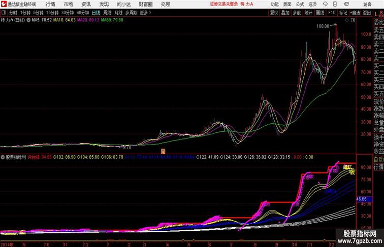This screenshot has width=384, height=247.
Task: Click the 复权 toolbar button
Action: click(274, 13)
